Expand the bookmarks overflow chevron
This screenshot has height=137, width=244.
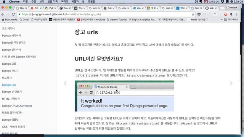coord(222,19)
